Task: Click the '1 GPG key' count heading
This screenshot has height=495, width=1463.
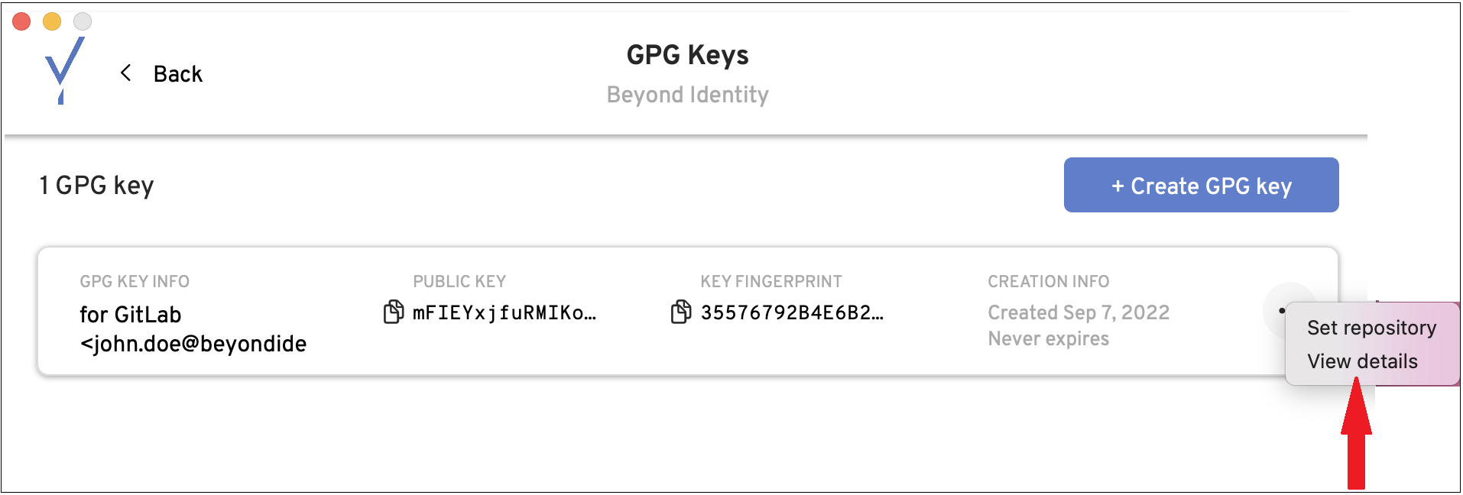Action: point(96,185)
